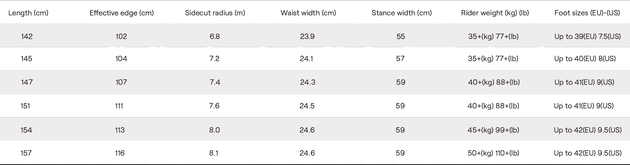Click the 145 length cell
The height and width of the screenshot is (165, 630).
(27, 58)
